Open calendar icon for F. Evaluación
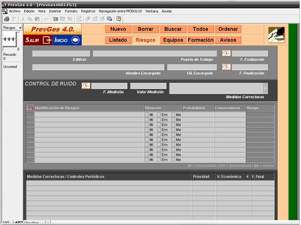 pyautogui.click(x=227, y=53)
